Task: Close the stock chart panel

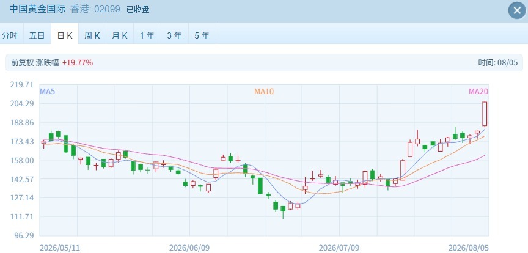Action: 517,11
